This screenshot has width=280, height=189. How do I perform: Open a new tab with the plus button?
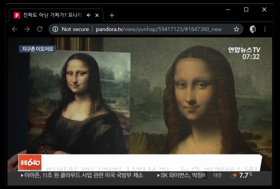click(x=112, y=15)
